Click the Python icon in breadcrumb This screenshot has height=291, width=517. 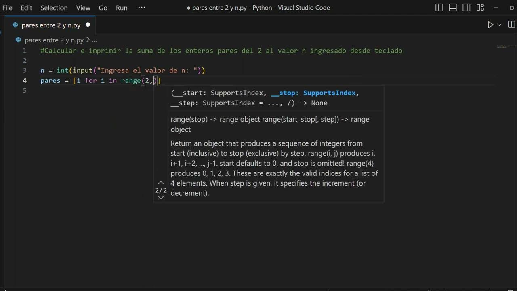[x=19, y=40]
